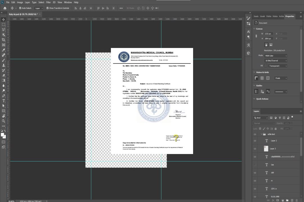
Task: Select the Layer 3 thumbnail
Action: 266,149
